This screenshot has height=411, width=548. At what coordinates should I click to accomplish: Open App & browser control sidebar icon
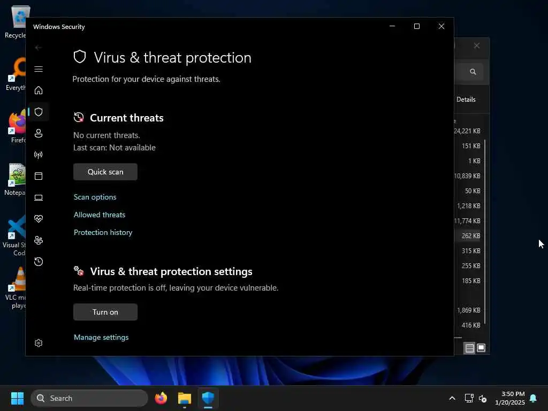[x=39, y=176]
